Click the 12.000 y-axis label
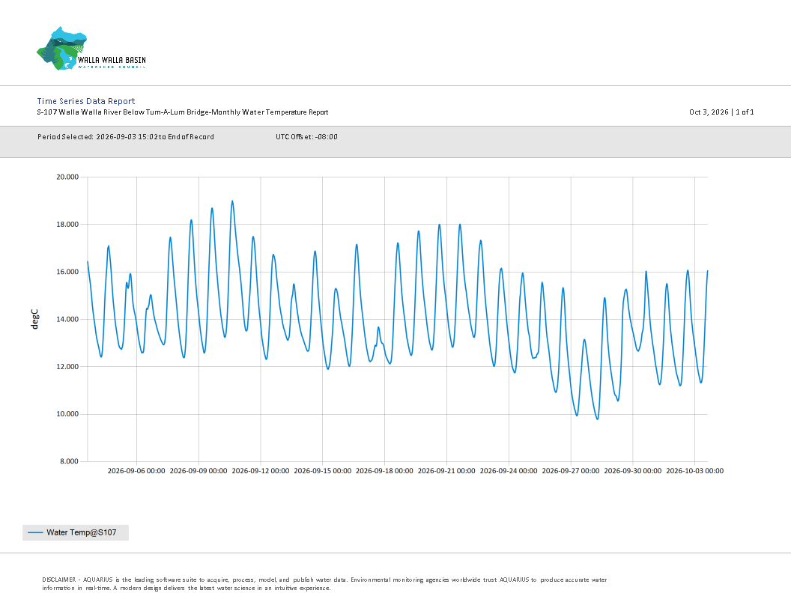Image resolution: width=791 pixels, height=611 pixels. click(x=67, y=366)
